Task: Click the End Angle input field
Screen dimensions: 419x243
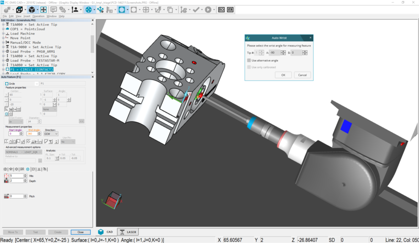Action: tap(34, 134)
